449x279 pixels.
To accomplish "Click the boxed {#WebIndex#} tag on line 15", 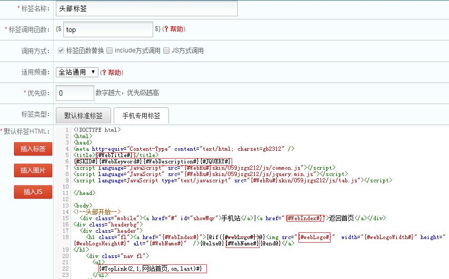I will coord(304,218).
